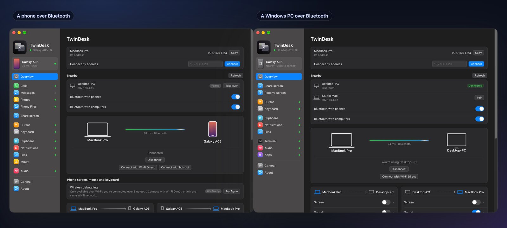Viewport: 507px width, 228px height.
Task: Expand Screen chevron under MacBook Pro to Desktop-PC
Action: click(x=393, y=202)
